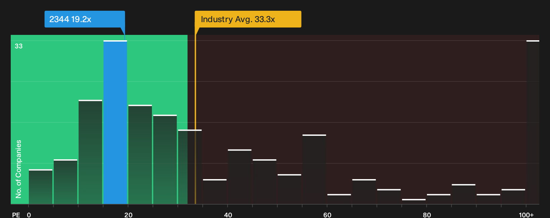Select the shortest bar for PE 75-80
The height and width of the screenshot is (218, 550).
[x=414, y=202]
